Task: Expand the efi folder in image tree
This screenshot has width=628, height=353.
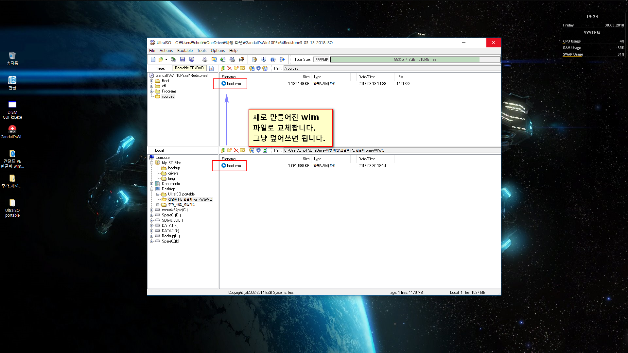Action: coord(152,86)
